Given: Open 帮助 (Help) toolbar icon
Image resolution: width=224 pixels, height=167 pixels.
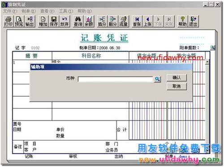Looking at the screenshot, I should point(182,21).
